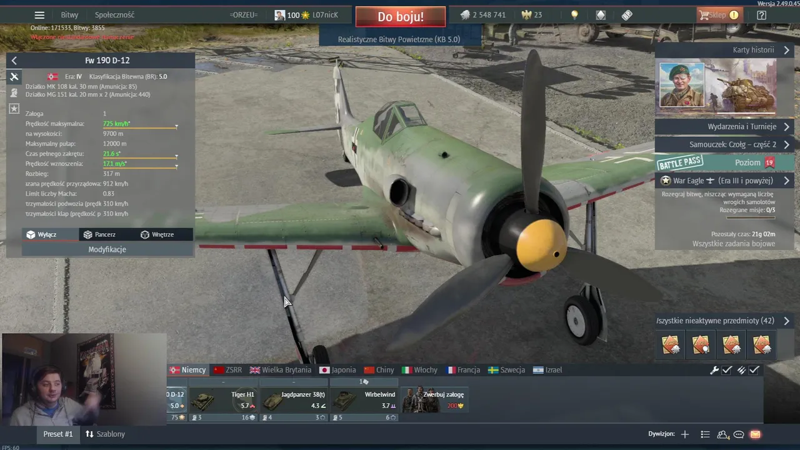The image size is (800, 450).
Task: Click the nation flag in vehicle info
Action: pyautogui.click(x=53, y=77)
